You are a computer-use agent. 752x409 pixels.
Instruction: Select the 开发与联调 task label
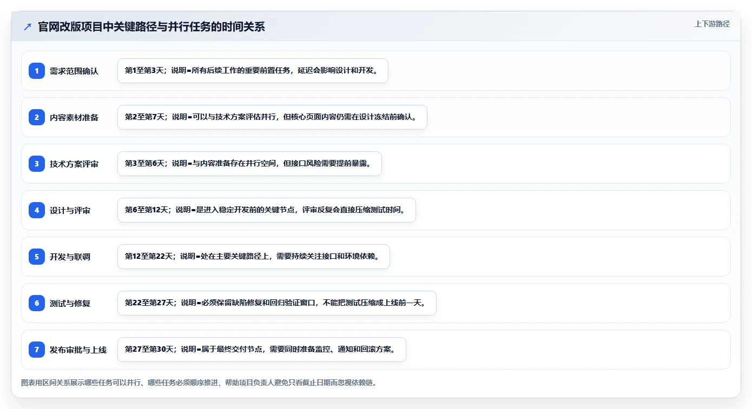tap(70, 257)
